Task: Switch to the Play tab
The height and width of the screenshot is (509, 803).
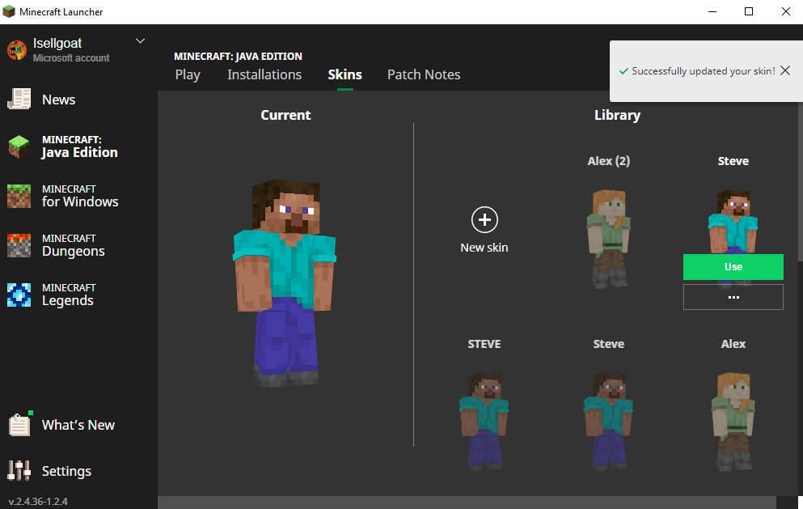Action: coord(188,74)
